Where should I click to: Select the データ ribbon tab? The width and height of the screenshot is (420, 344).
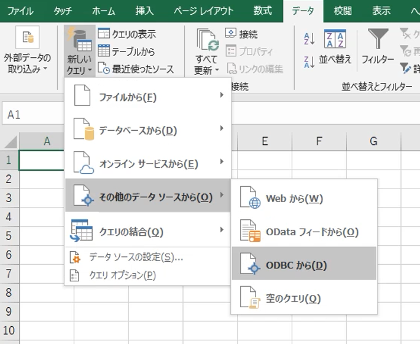pyautogui.click(x=303, y=11)
